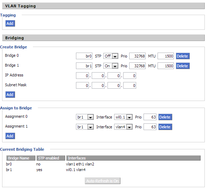This screenshot has width=209, height=190.
Task: Delete Bridge 0 entry
Action: pyautogui.click(x=183, y=56)
